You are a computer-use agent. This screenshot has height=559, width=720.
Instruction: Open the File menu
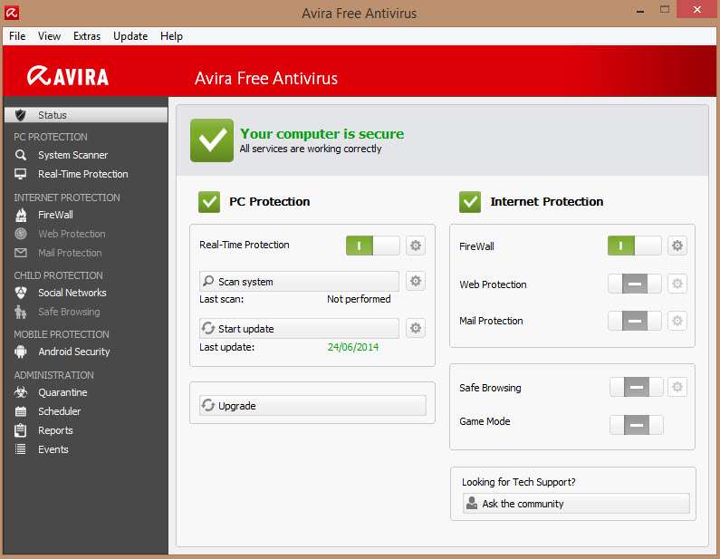tap(17, 36)
